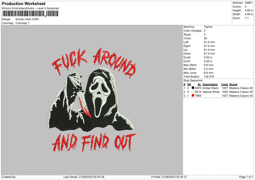Click 'Natural White' thread description
Image resolution: width=255 pixels, height=180 pixels.
[211, 92]
